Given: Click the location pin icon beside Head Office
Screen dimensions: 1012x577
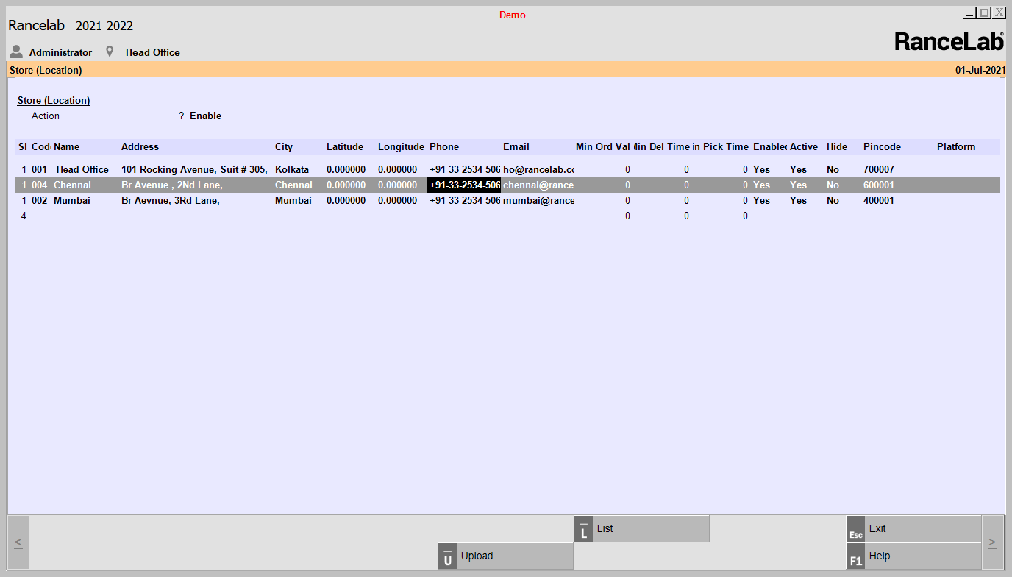Looking at the screenshot, I should coord(110,52).
